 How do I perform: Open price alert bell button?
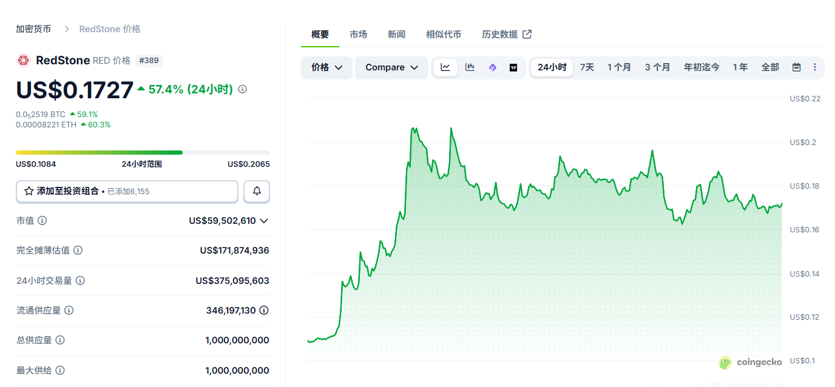pyautogui.click(x=257, y=191)
